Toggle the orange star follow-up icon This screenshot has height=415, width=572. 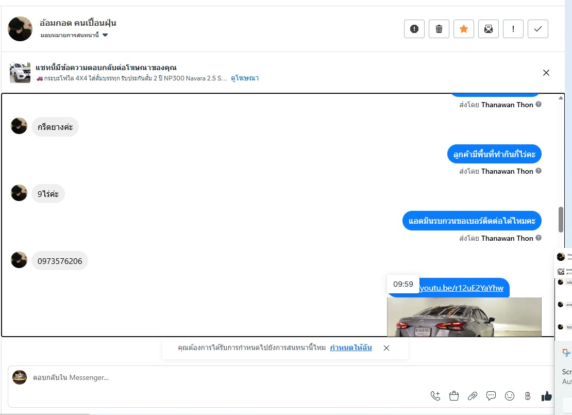pyautogui.click(x=464, y=29)
